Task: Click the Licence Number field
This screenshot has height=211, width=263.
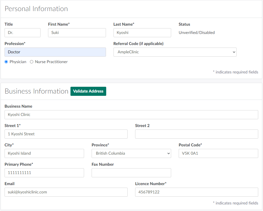Action: (196, 192)
